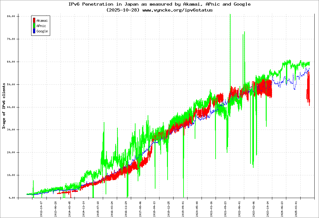The width and height of the screenshot is (319, 218).
Task: Open the www.vyncke.org/ipv6status link text
Action: pyautogui.click(x=178, y=10)
